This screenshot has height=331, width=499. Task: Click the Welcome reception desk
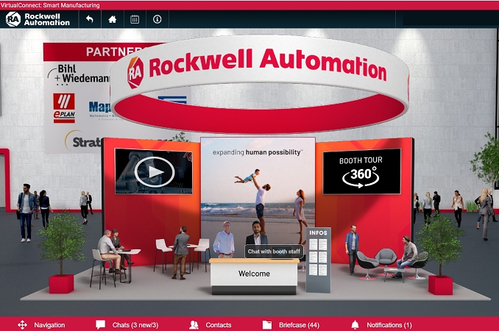coord(254,274)
